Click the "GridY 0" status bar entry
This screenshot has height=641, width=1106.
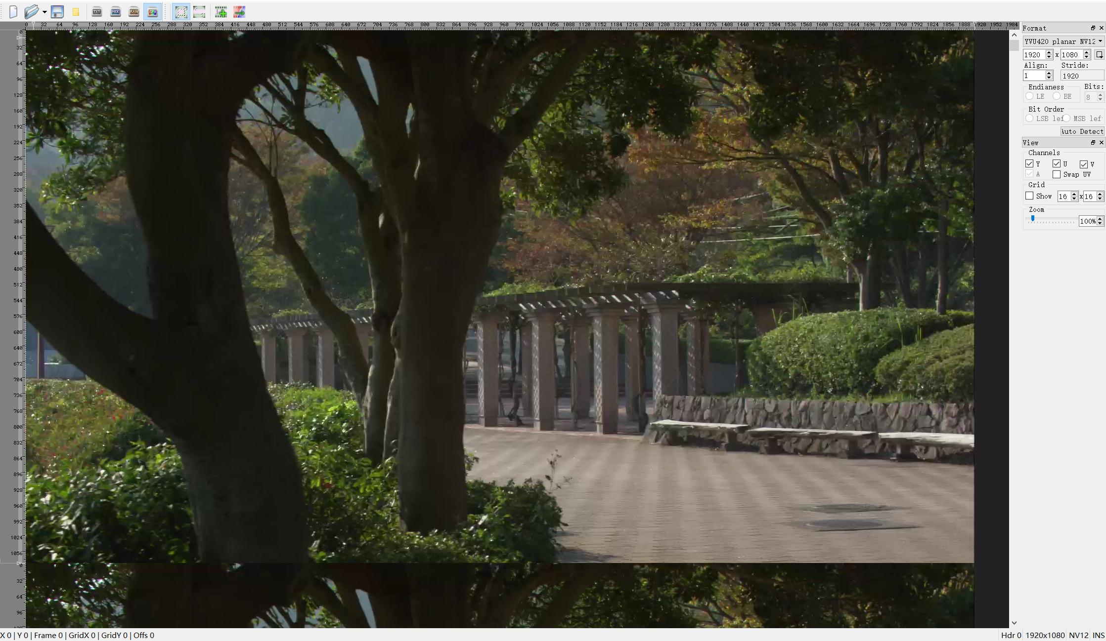point(114,636)
